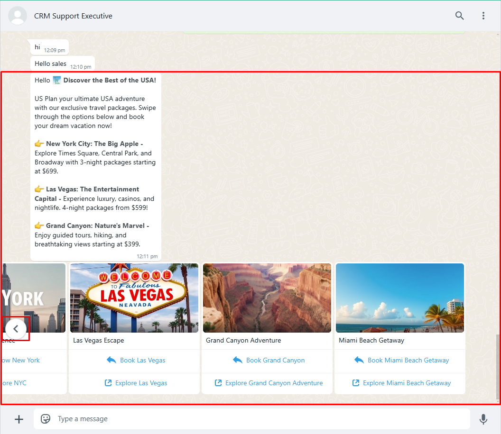Open search in chat header
The width and height of the screenshot is (501, 434).
coord(459,16)
